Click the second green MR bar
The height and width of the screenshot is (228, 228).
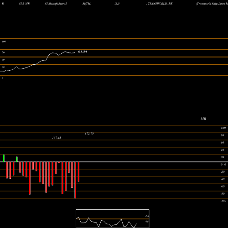click(17, 159)
